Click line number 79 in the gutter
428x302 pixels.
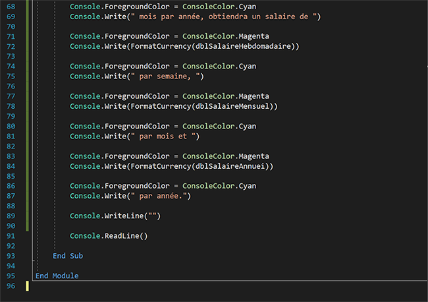(x=11, y=116)
